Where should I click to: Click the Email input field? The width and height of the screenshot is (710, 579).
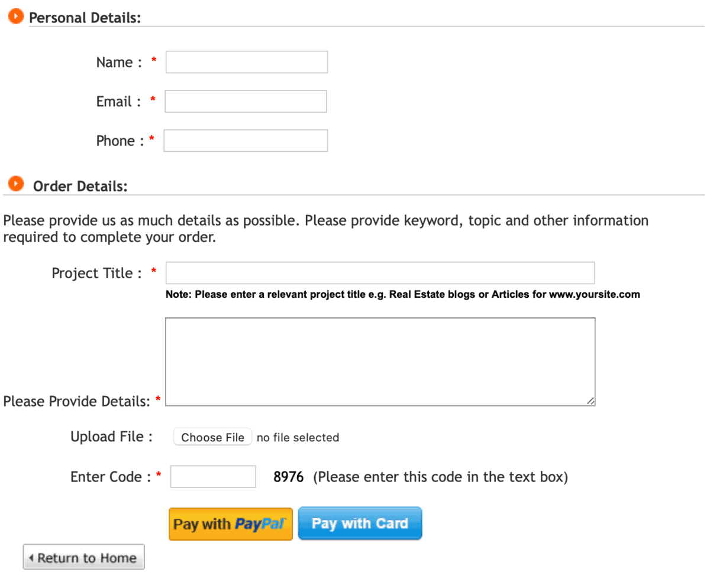click(246, 101)
